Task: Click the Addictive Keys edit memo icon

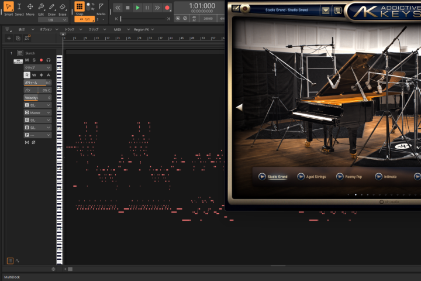Action: tap(236, 9)
